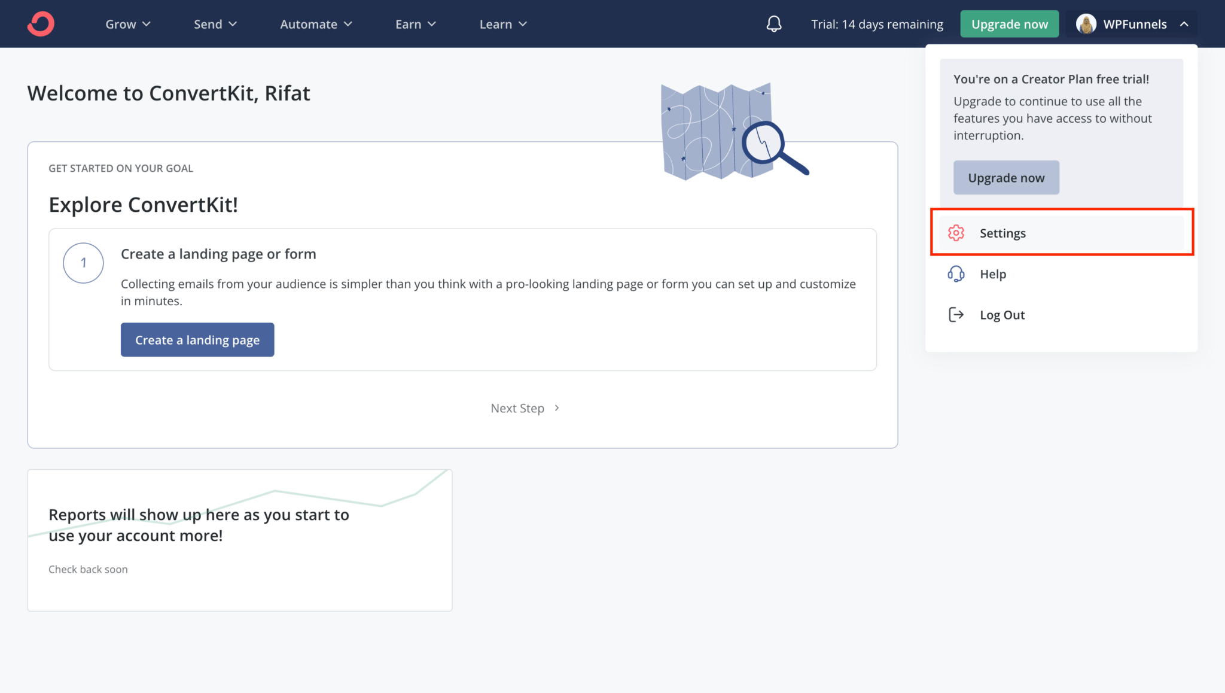This screenshot has height=693, width=1225.
Task: Click the green Upgrade now header button
Action: tap(1010, 24)
